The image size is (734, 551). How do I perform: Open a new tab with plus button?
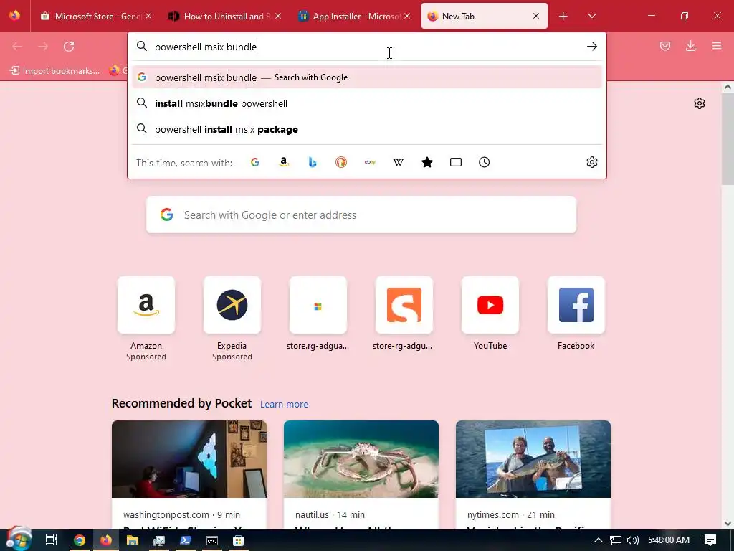coord(563,17)
